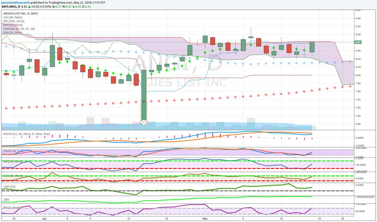Screen dimensions: 377x222
Task: Click the -50.0000 %R scale value
Action: tap(361, 165)
